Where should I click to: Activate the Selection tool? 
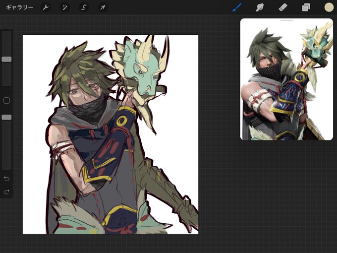pos(84,7)
